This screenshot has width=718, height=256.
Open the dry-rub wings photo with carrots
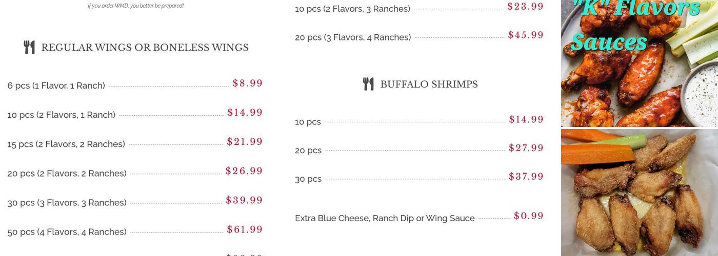coord(639,193)
